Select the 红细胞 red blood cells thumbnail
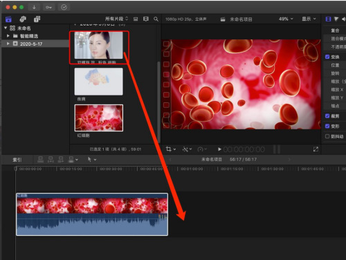The height and width of the screenshot is (260, 346). pos(99,118)
